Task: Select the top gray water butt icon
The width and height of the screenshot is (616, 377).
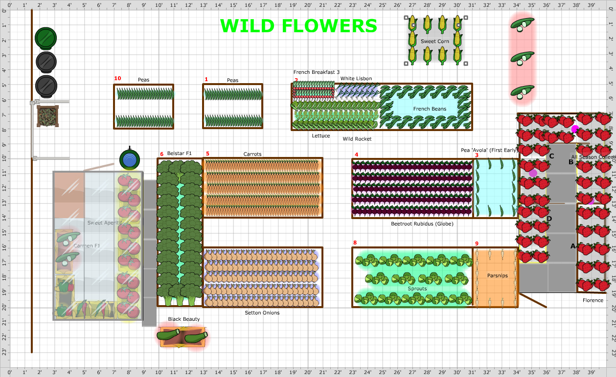Action: click(46, 63)
